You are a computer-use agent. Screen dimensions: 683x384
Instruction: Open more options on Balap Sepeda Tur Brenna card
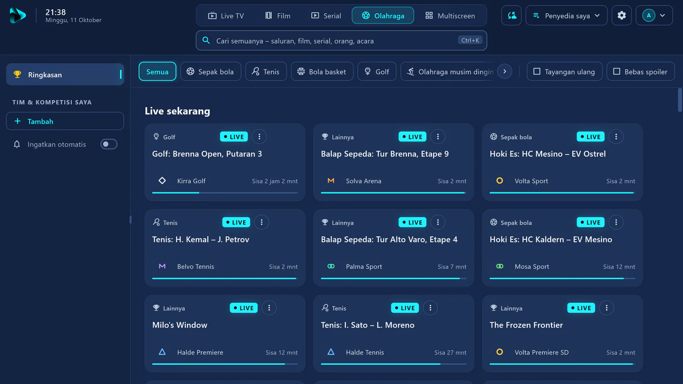(438, 137)
